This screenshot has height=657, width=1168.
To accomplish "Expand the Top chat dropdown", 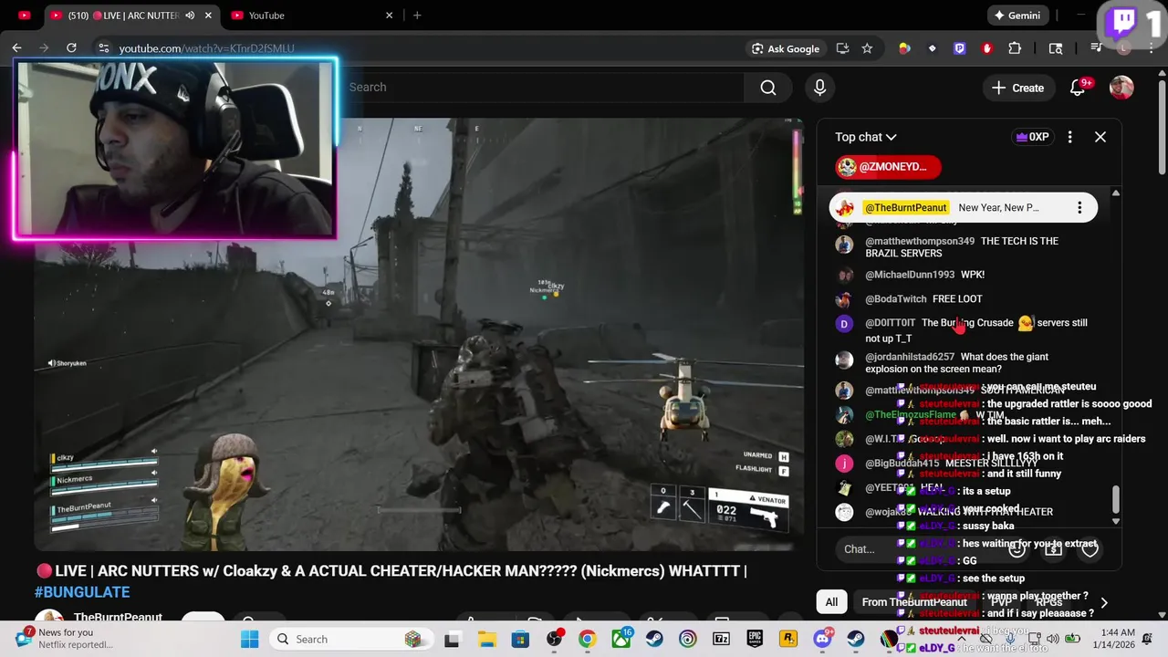I will (x=865, y=137).
